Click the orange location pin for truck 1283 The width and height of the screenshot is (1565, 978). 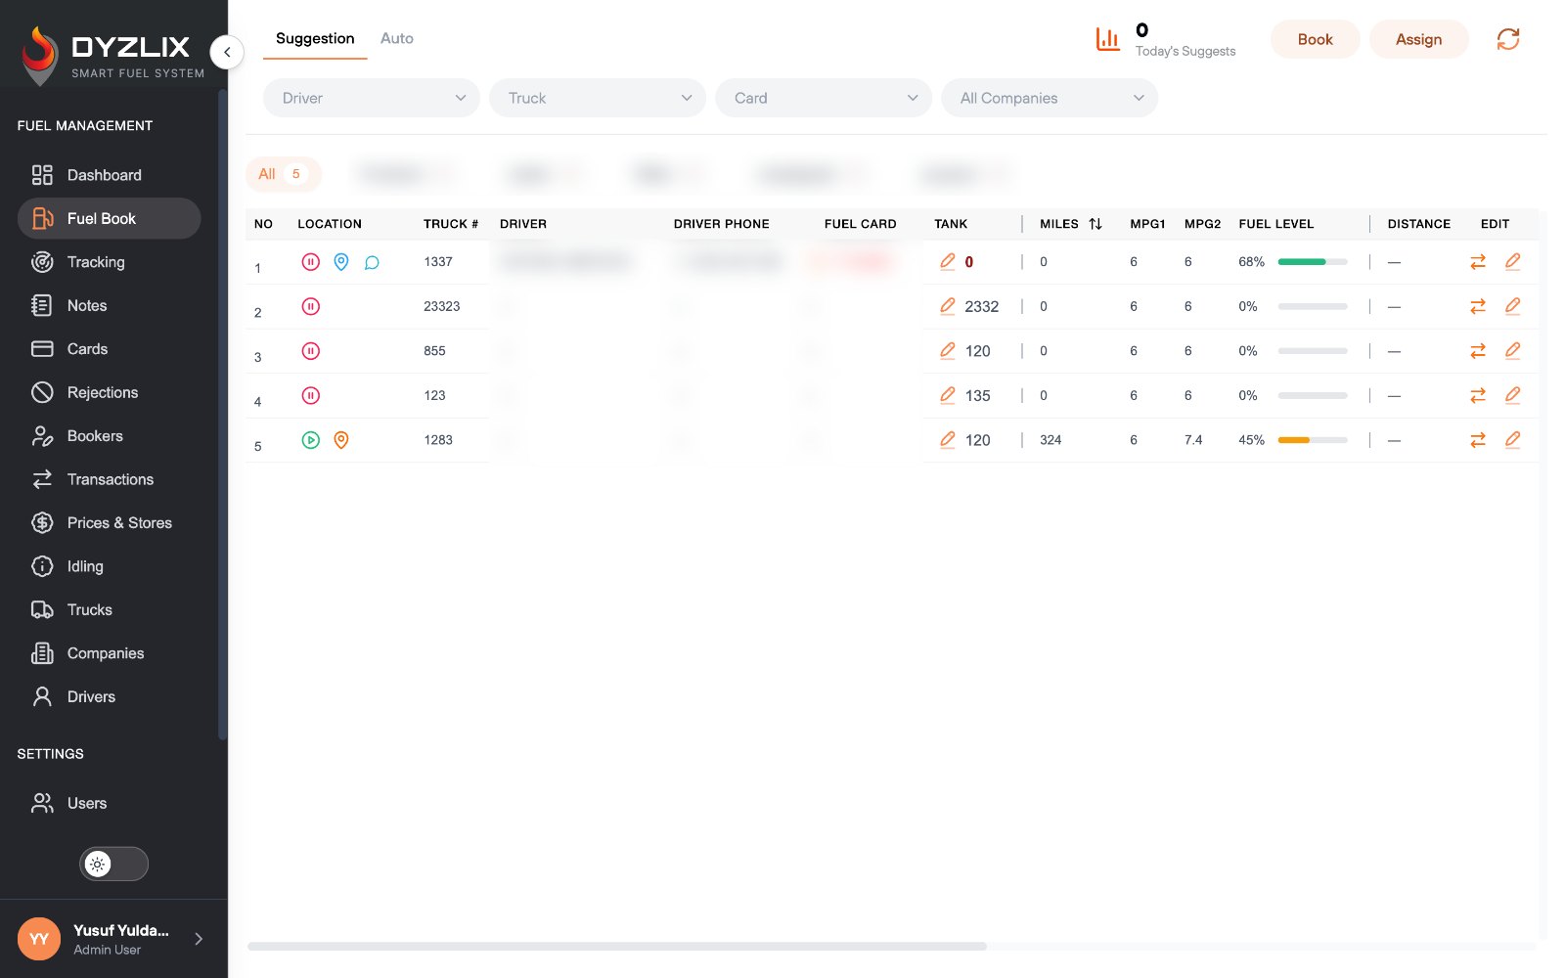point(341,440)
